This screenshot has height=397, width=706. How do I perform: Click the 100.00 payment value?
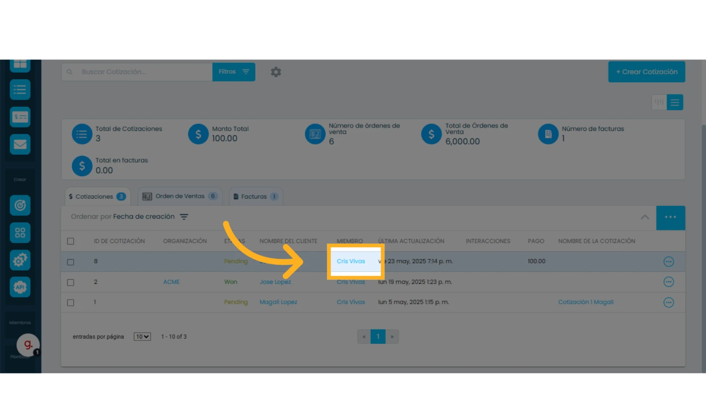click(x=536, y=261)
